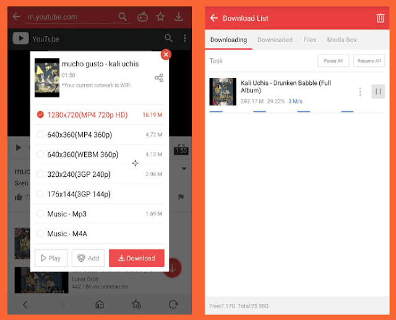This screenshot has height=320, width=396.
Task: Select 1280x720 MP4 720p HD option
Action: coord(100,115)
